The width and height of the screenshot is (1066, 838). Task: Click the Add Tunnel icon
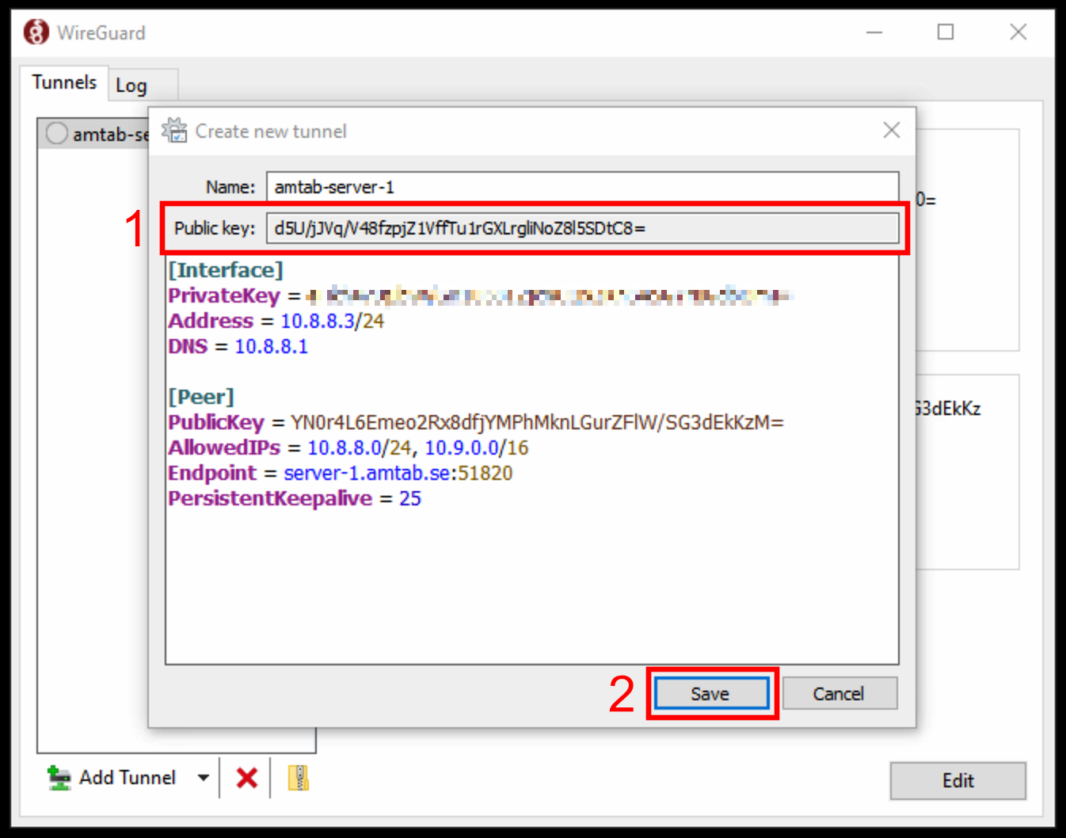click(59, 778)
